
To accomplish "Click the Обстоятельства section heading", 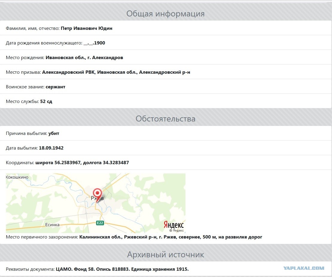I will (165, 119).
